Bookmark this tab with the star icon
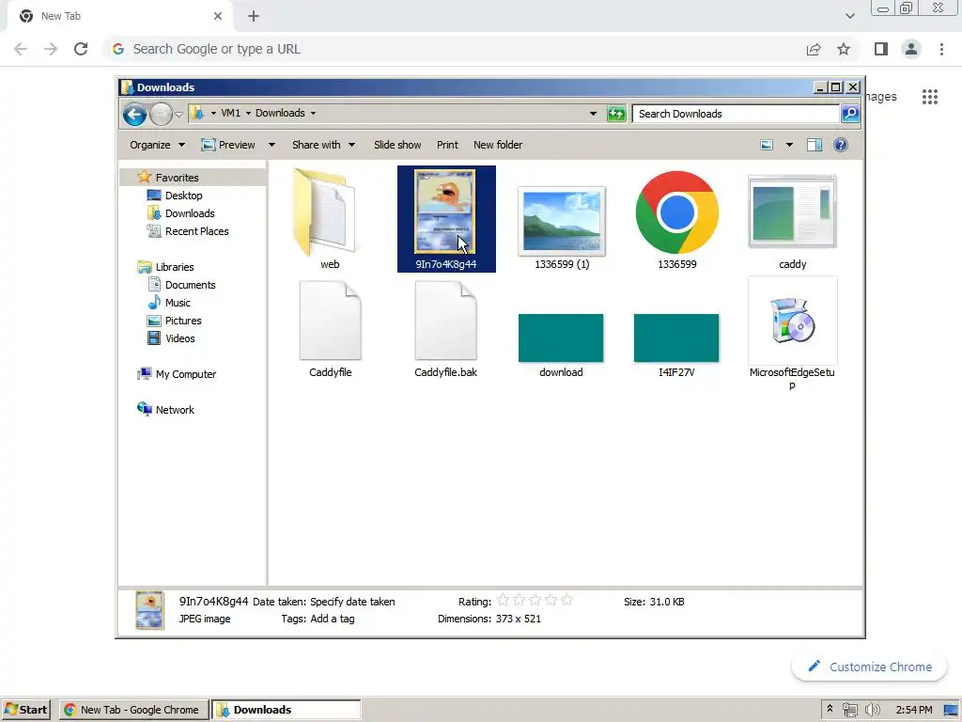This screenshot has width=962, height=722. pyautogui.click(x=844, y=49)
